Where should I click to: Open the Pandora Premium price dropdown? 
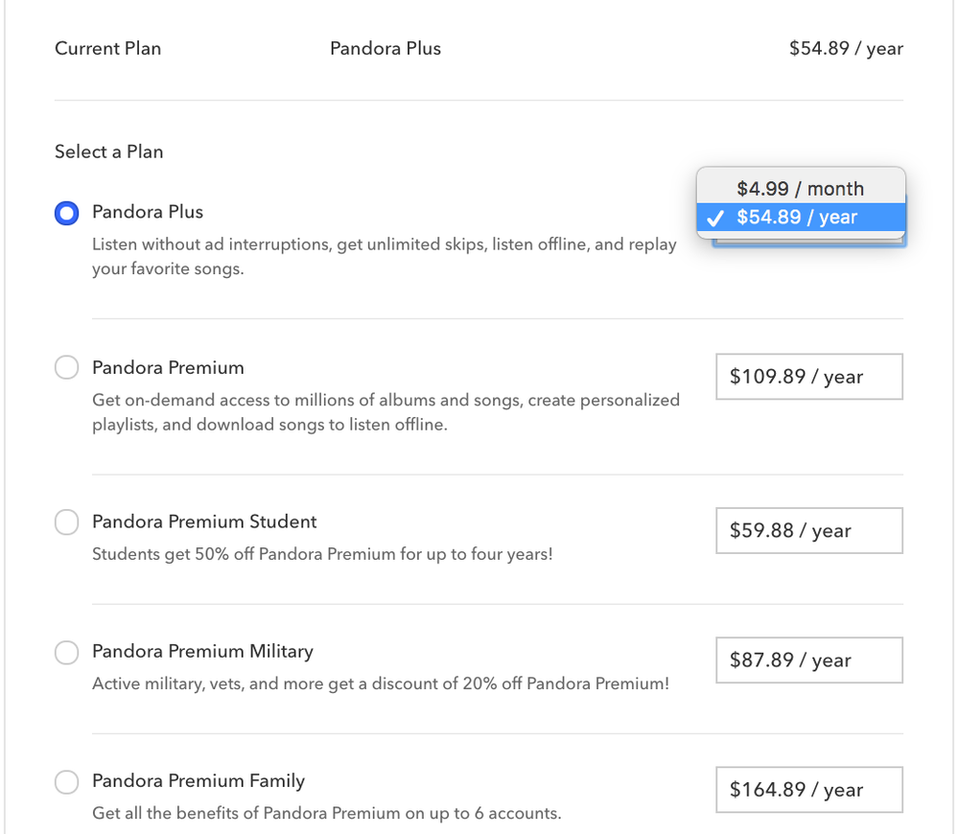pos(808,377)
